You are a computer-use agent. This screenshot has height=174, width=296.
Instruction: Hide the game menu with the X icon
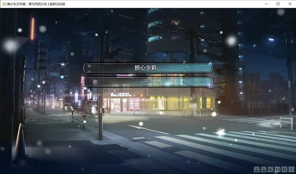(x=291, y=169)
